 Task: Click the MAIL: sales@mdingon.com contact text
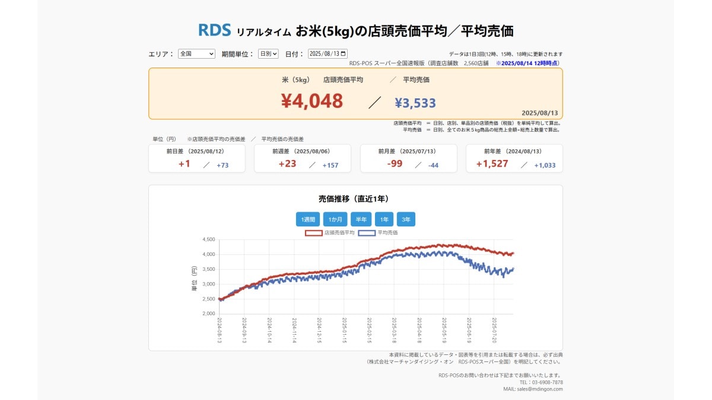coord(533,389)
